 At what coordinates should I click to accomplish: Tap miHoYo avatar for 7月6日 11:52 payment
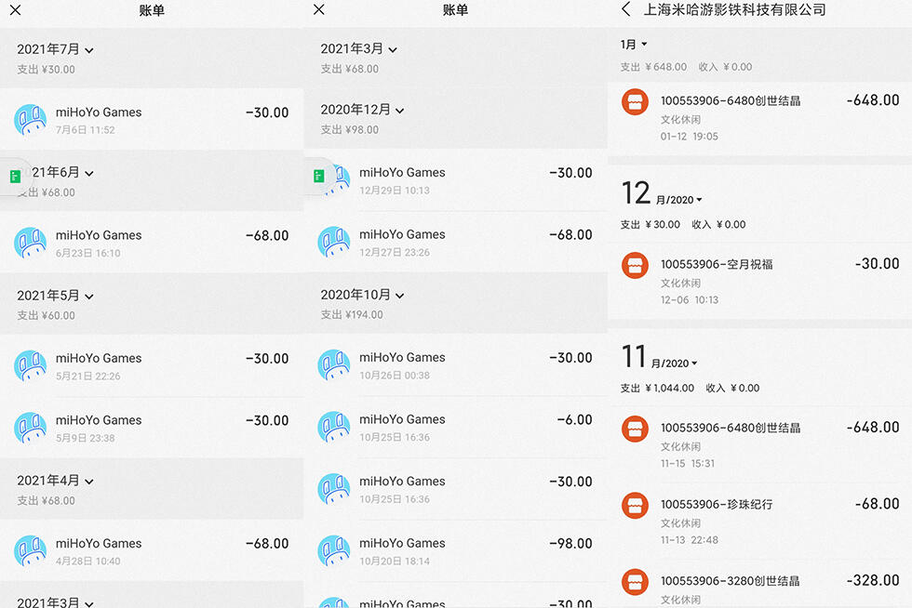coord(30,120)
